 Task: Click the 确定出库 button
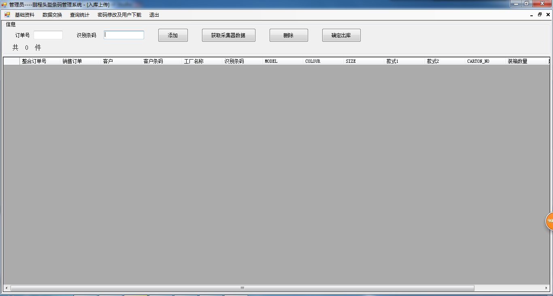341,35
